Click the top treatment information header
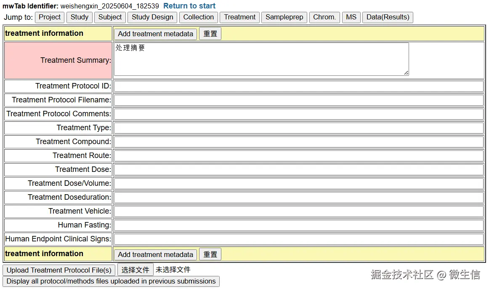The width and height of the screenshot is (489, 289). 44,33
